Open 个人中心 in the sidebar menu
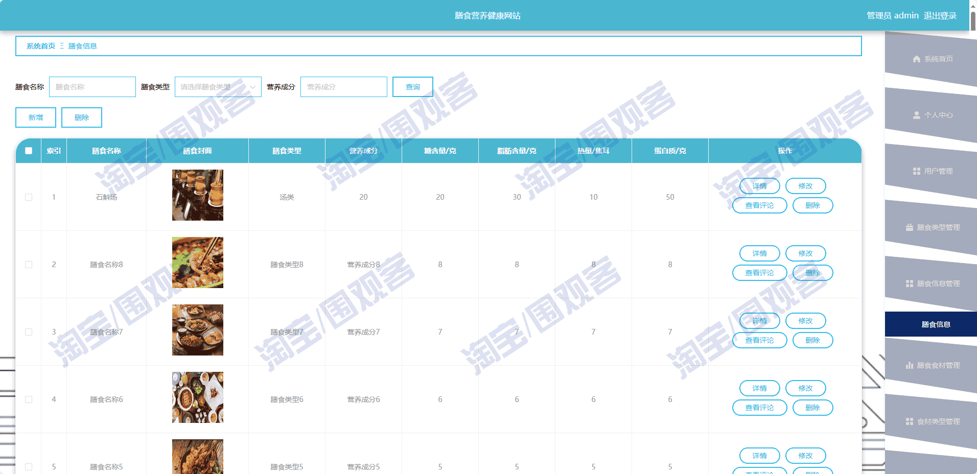Viewport: 977px width, 474px height. 931,115
